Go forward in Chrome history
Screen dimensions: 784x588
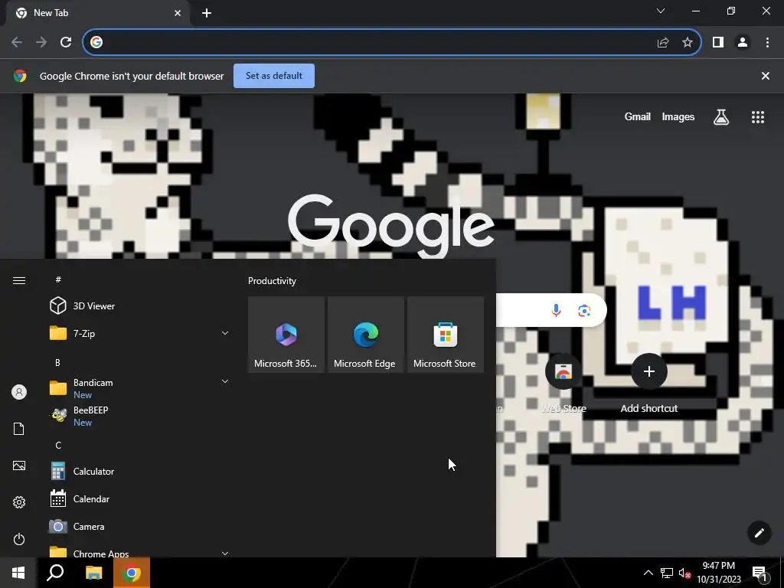click(x=41, y=42)
